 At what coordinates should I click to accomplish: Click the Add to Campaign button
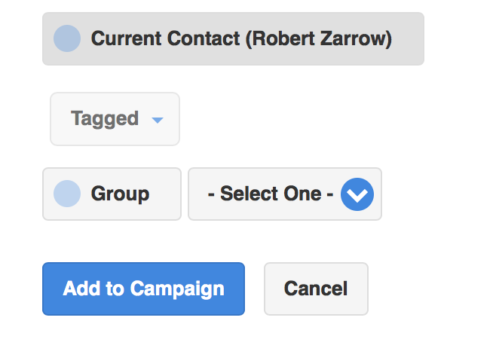click(x=144, y=289)
